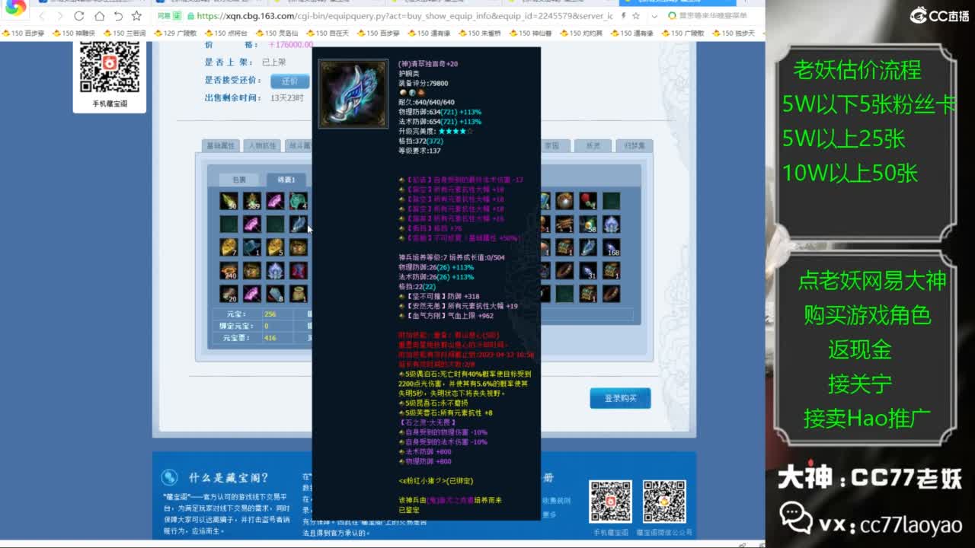Open the 收费规则 link in footer
The width and height of the screenshot is (975, 548).
click(x=555, y=501)
